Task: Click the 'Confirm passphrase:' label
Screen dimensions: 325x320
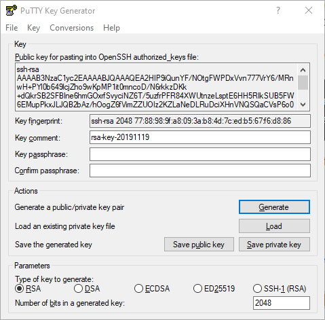Action: [47, 171]
